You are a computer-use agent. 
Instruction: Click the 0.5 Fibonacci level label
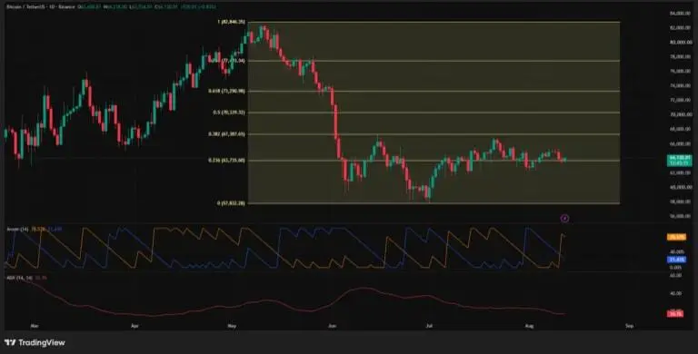coord(229,113)
